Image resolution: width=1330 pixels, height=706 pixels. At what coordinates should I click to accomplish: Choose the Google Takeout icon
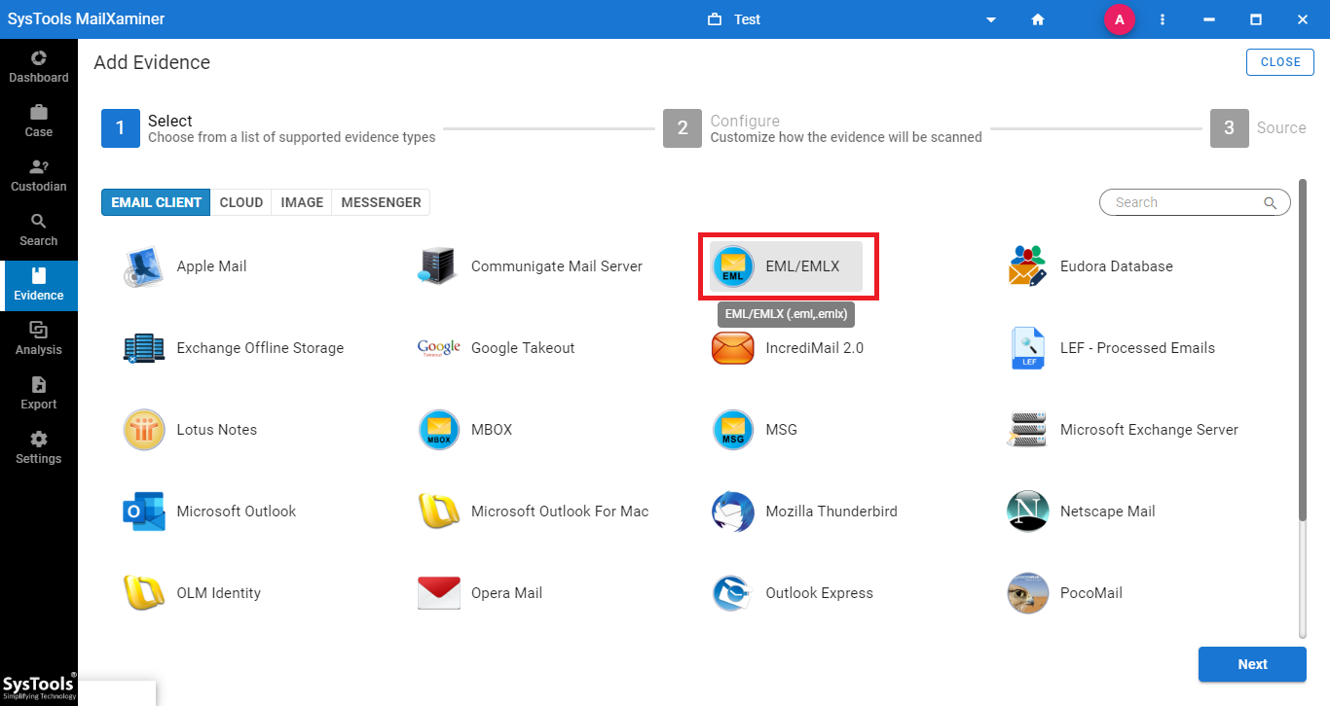(438, 348)
